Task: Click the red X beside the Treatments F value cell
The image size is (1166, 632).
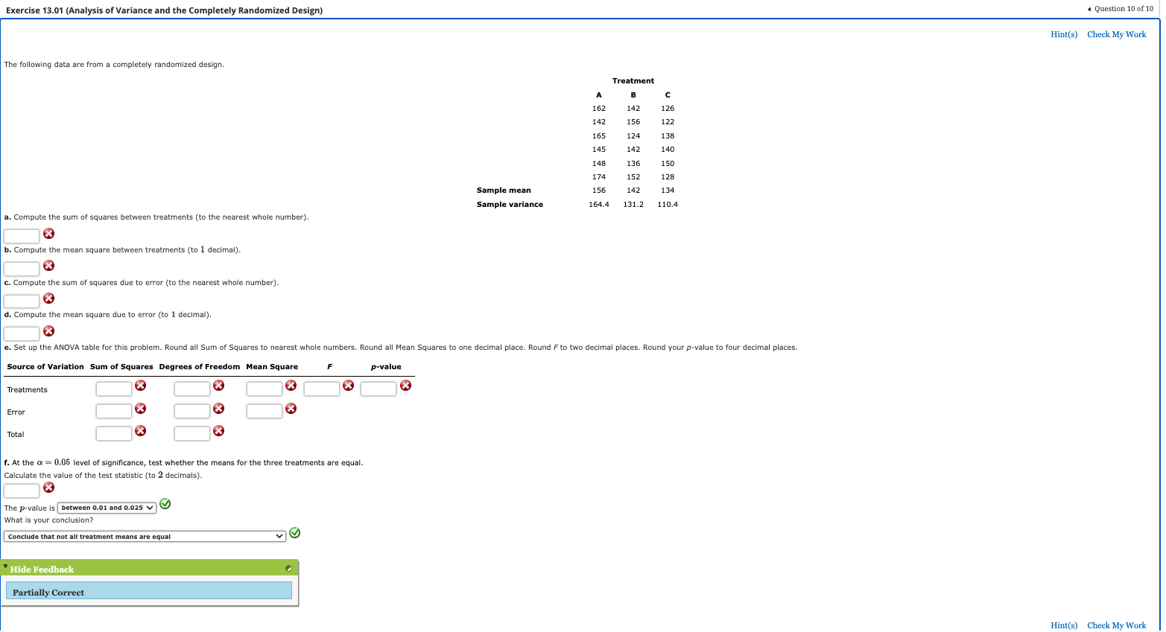Action: point(348,385)
